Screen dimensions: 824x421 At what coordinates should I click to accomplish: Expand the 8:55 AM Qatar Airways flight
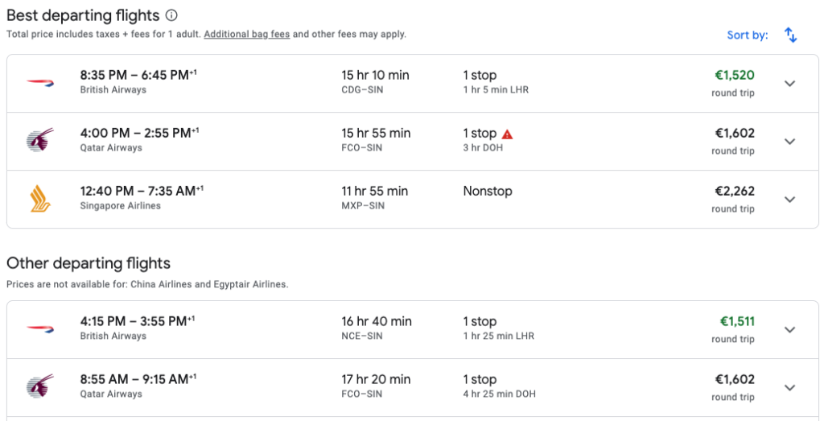click(790, 387)
